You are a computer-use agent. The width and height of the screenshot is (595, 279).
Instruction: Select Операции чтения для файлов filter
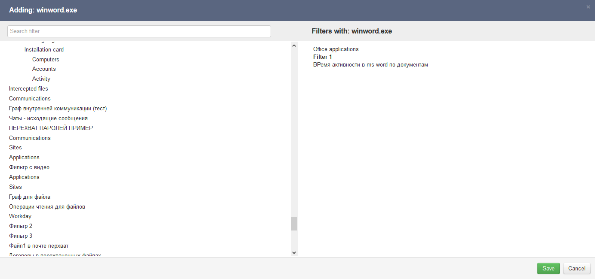[x=47, y=207]
